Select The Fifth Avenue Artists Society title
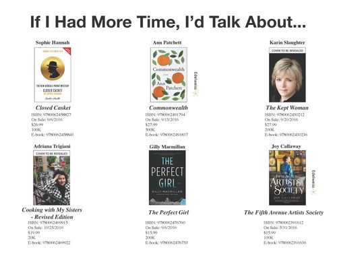 coord(284,212)
